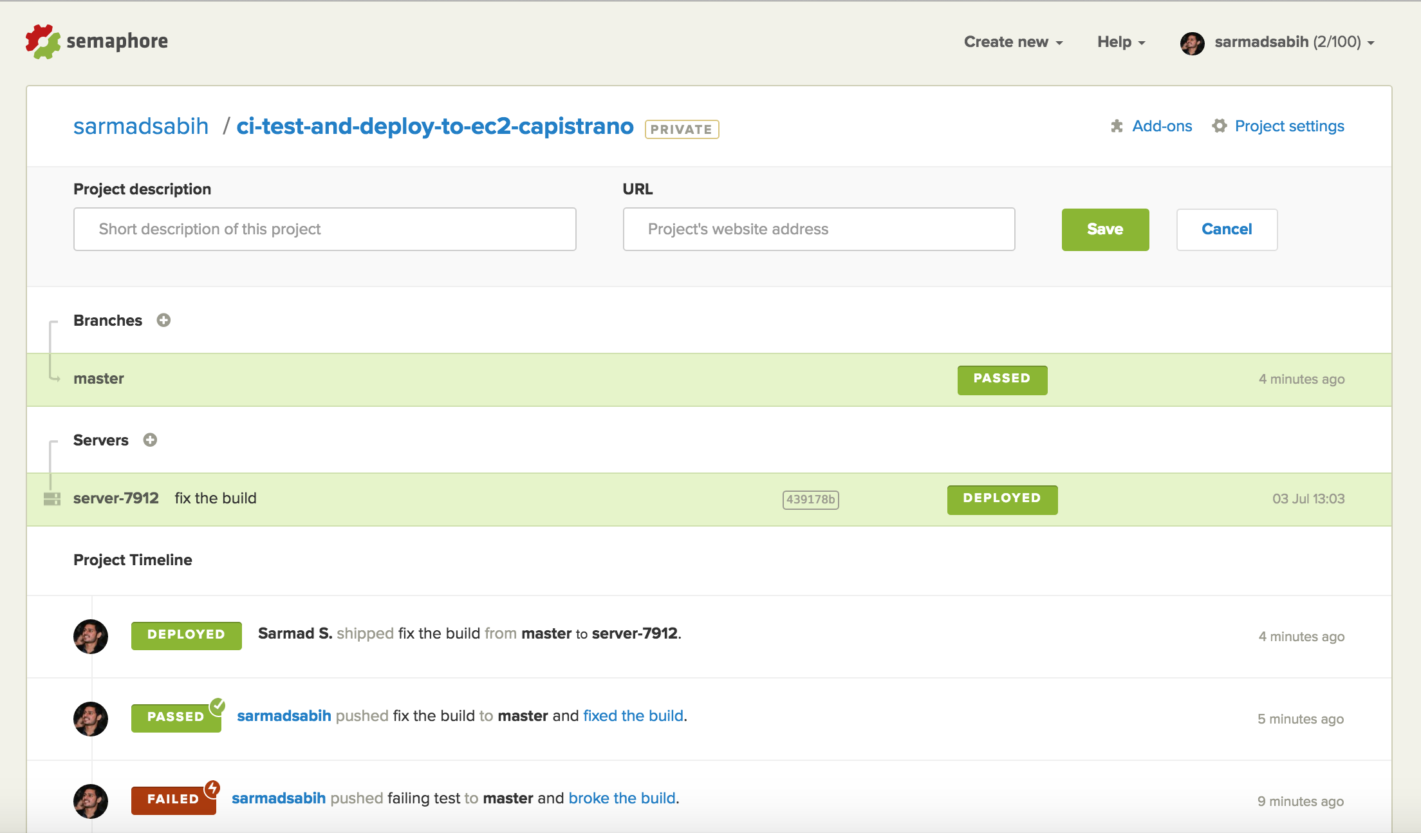Viewport: 1421px width, 833px height.
Task: Click the server-7912 server icon
Action: [x=52, y=499]
